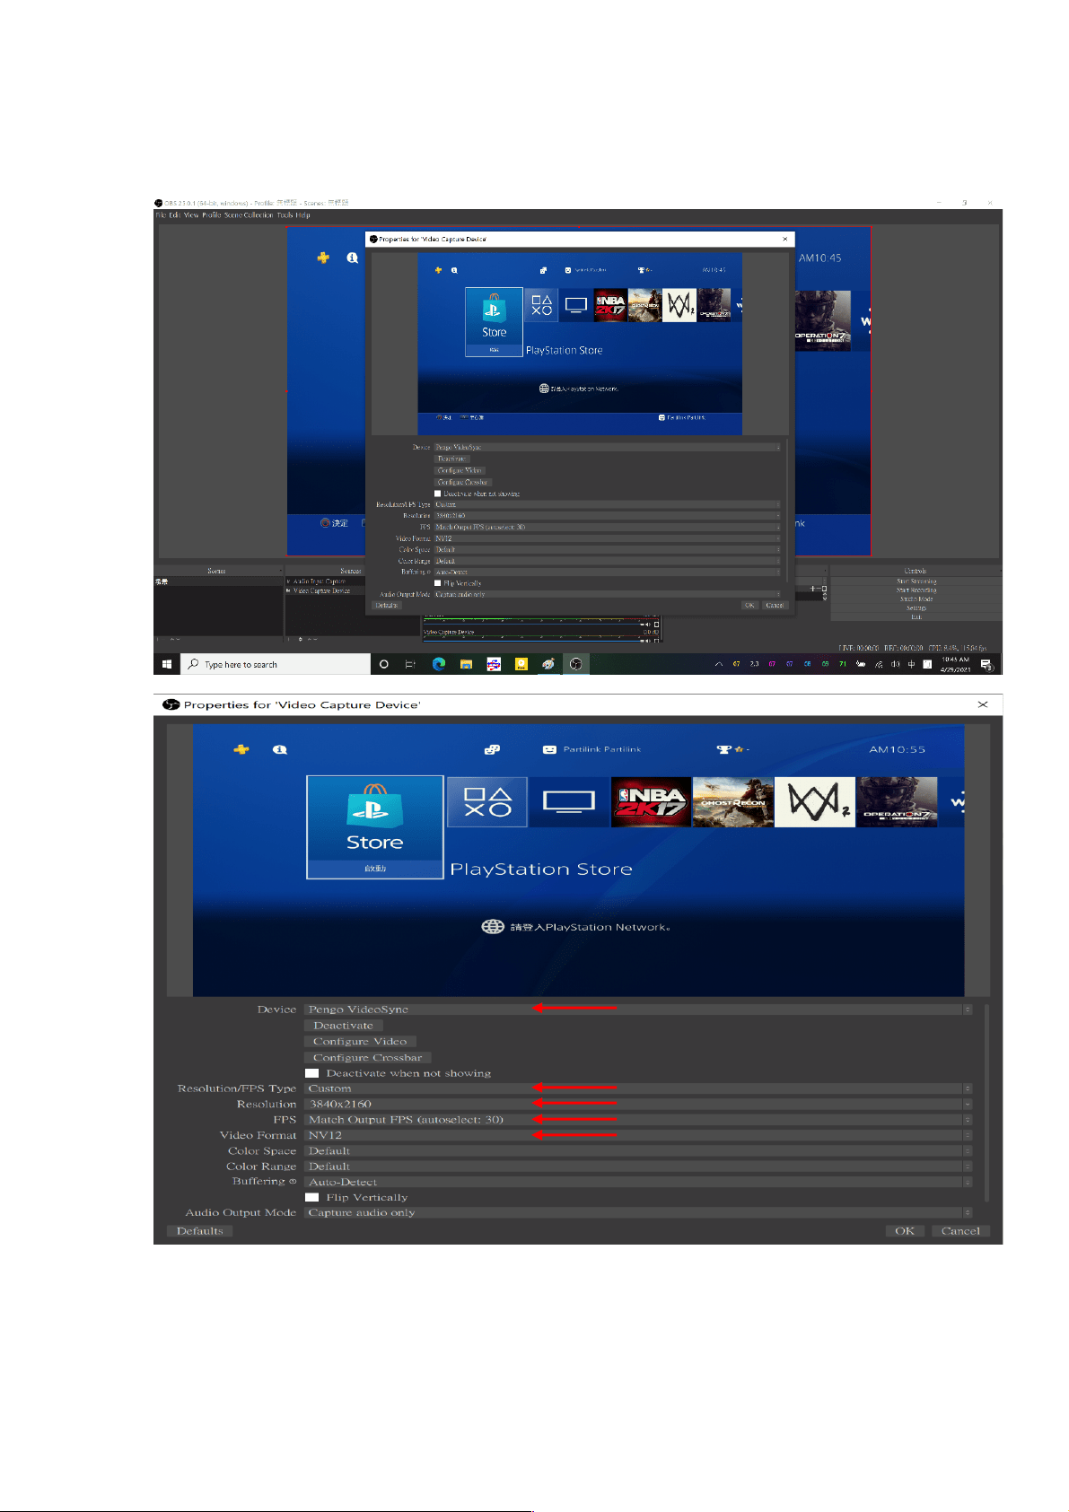The width and height of the screenshot is (1069, 1512).
Task: Open Buffering Auto-Detect dropdown in enlarged dialog
Action: point(638,1182)
